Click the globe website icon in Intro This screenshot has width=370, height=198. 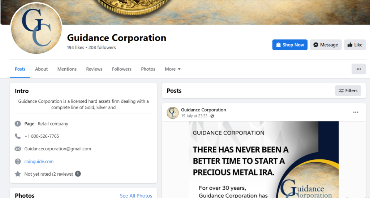18,162
